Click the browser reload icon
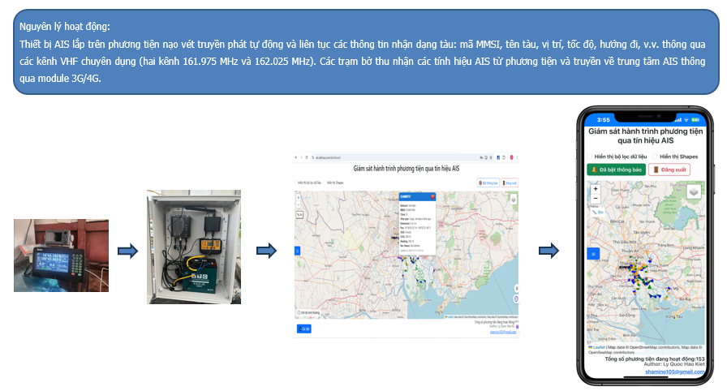727x391 pixels. point(307,157)
